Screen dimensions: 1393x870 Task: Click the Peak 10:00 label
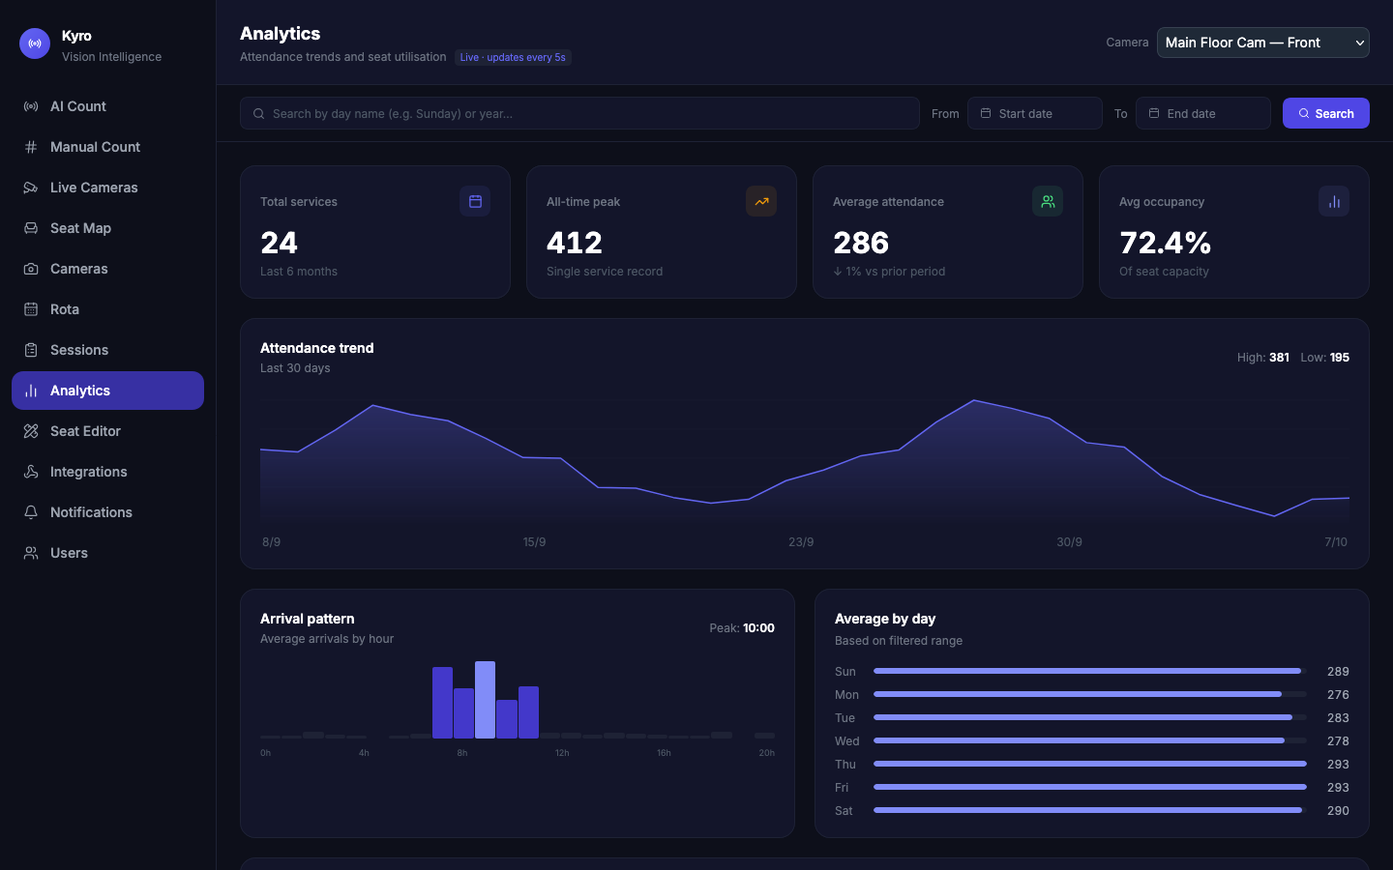pos(742,628)
